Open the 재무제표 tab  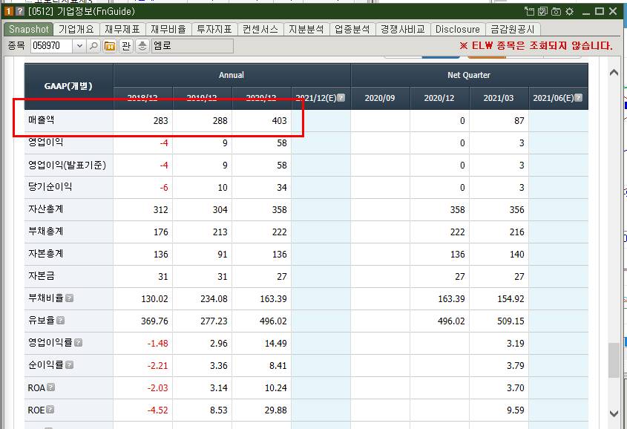click(122, 29)
